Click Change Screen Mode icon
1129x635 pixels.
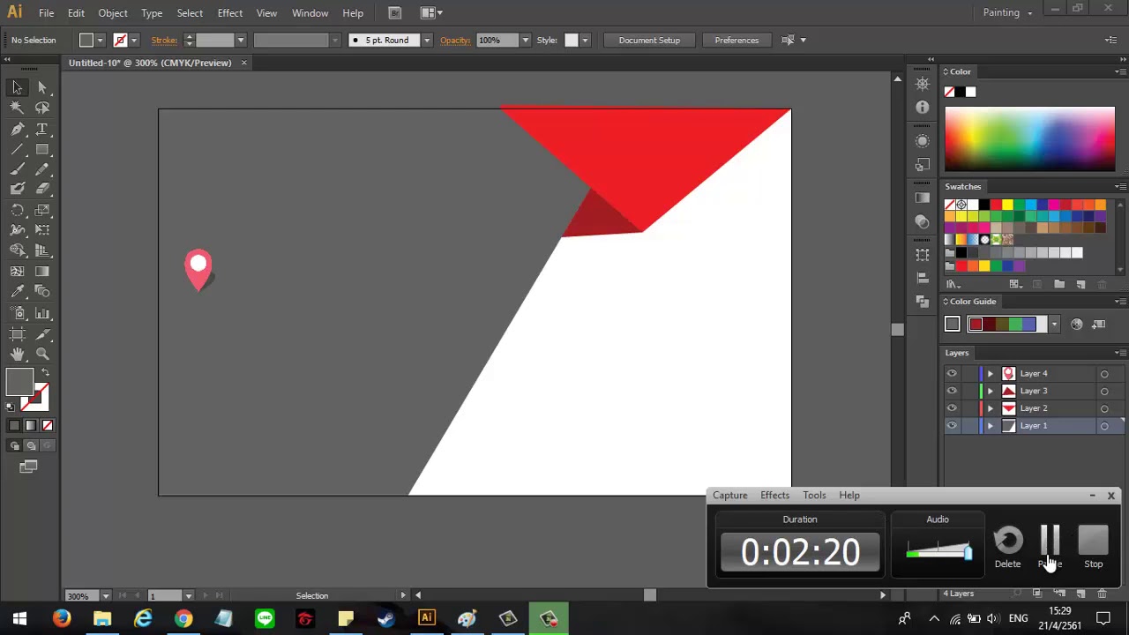click(29, 467)
